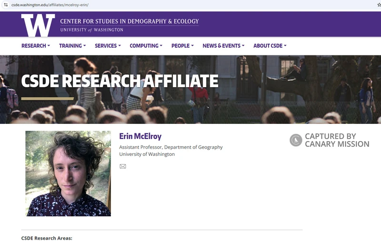Click the University of Washington header text

pos(91,30)
